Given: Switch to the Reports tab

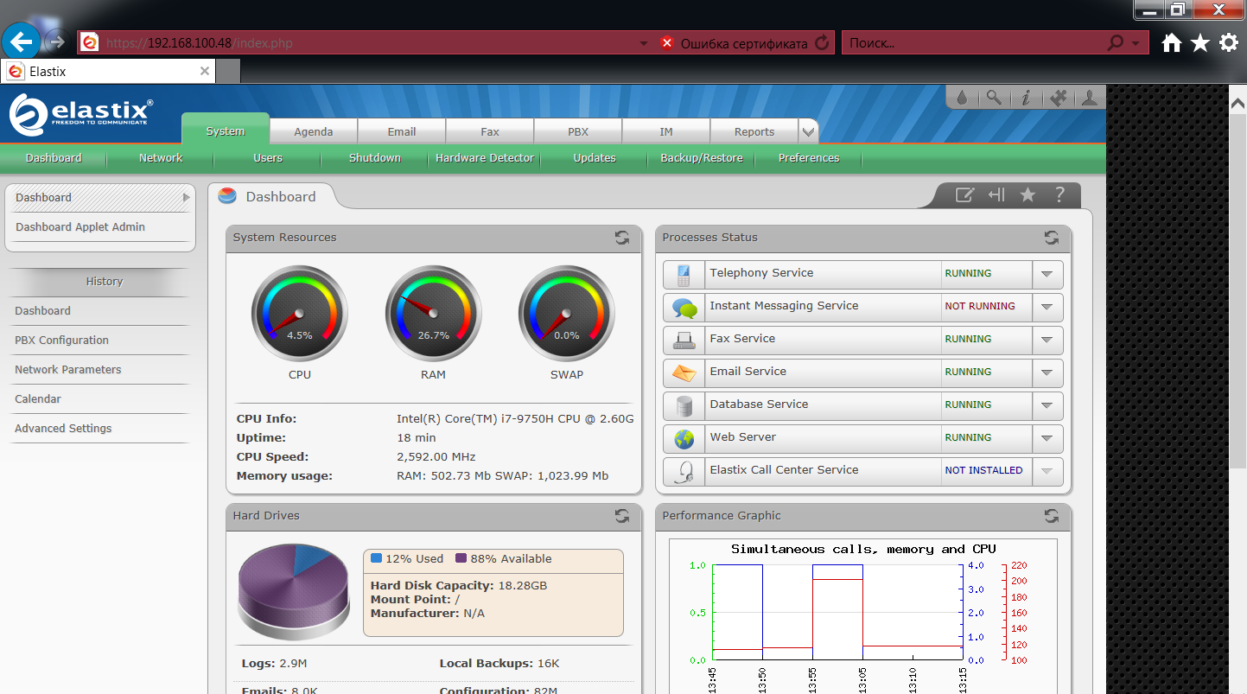Looking at the screenshot, I should coord(754,131).
